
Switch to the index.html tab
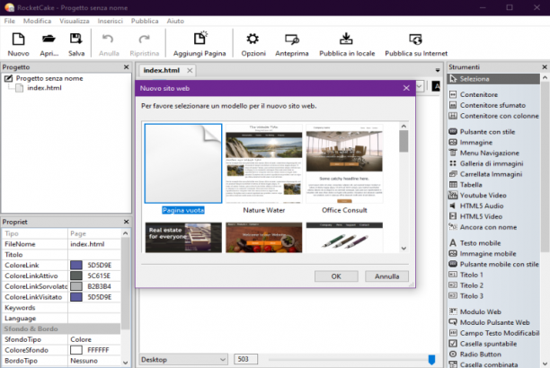pos(162,70)
